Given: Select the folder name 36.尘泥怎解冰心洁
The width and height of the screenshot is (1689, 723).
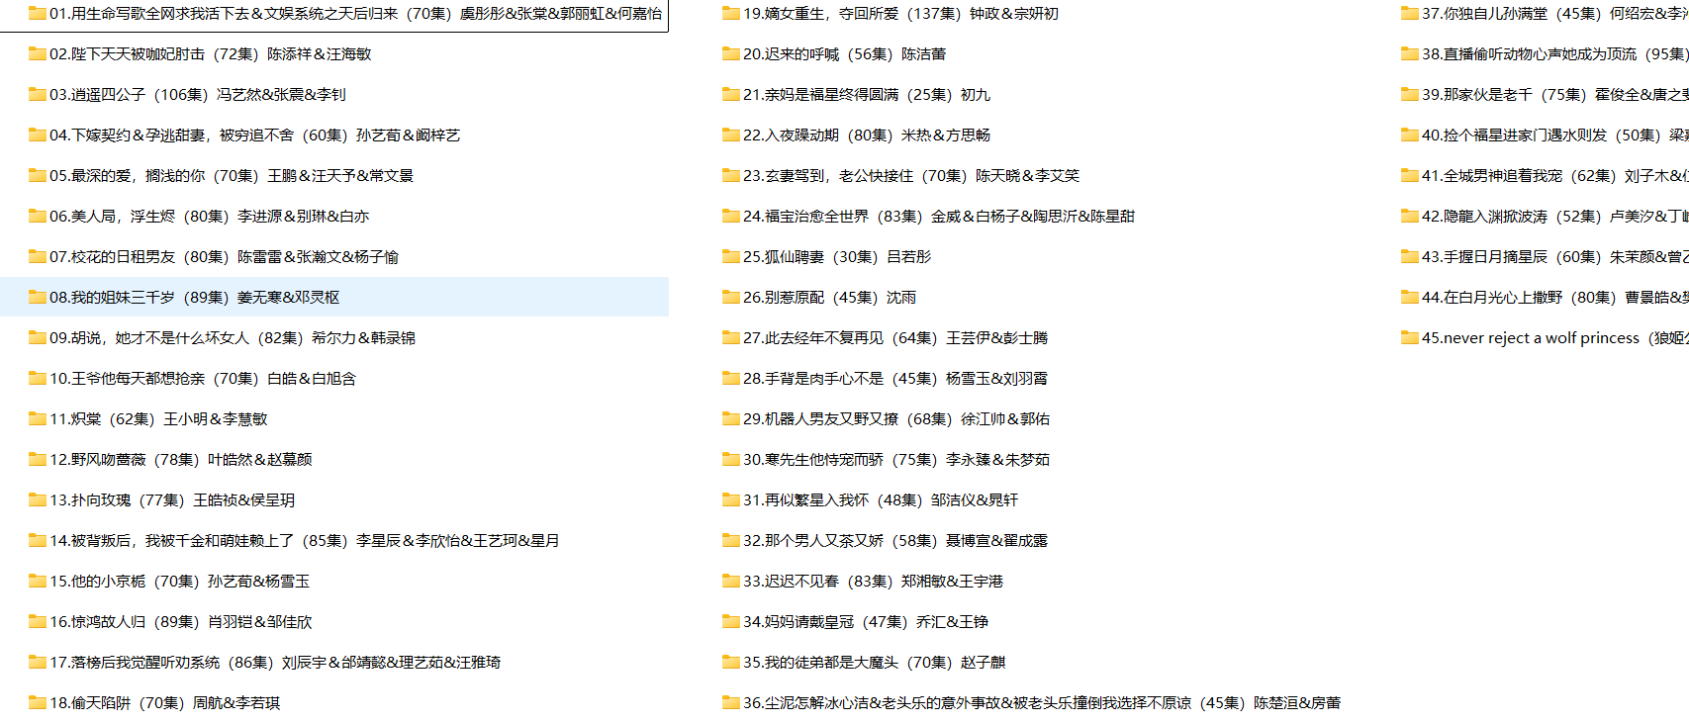Looking at the screenshot, I should click(x=806, y=702).
